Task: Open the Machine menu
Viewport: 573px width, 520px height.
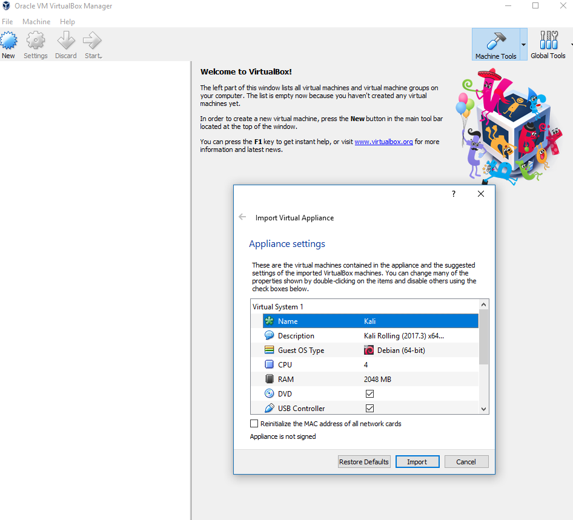Action: pos(36,22)
